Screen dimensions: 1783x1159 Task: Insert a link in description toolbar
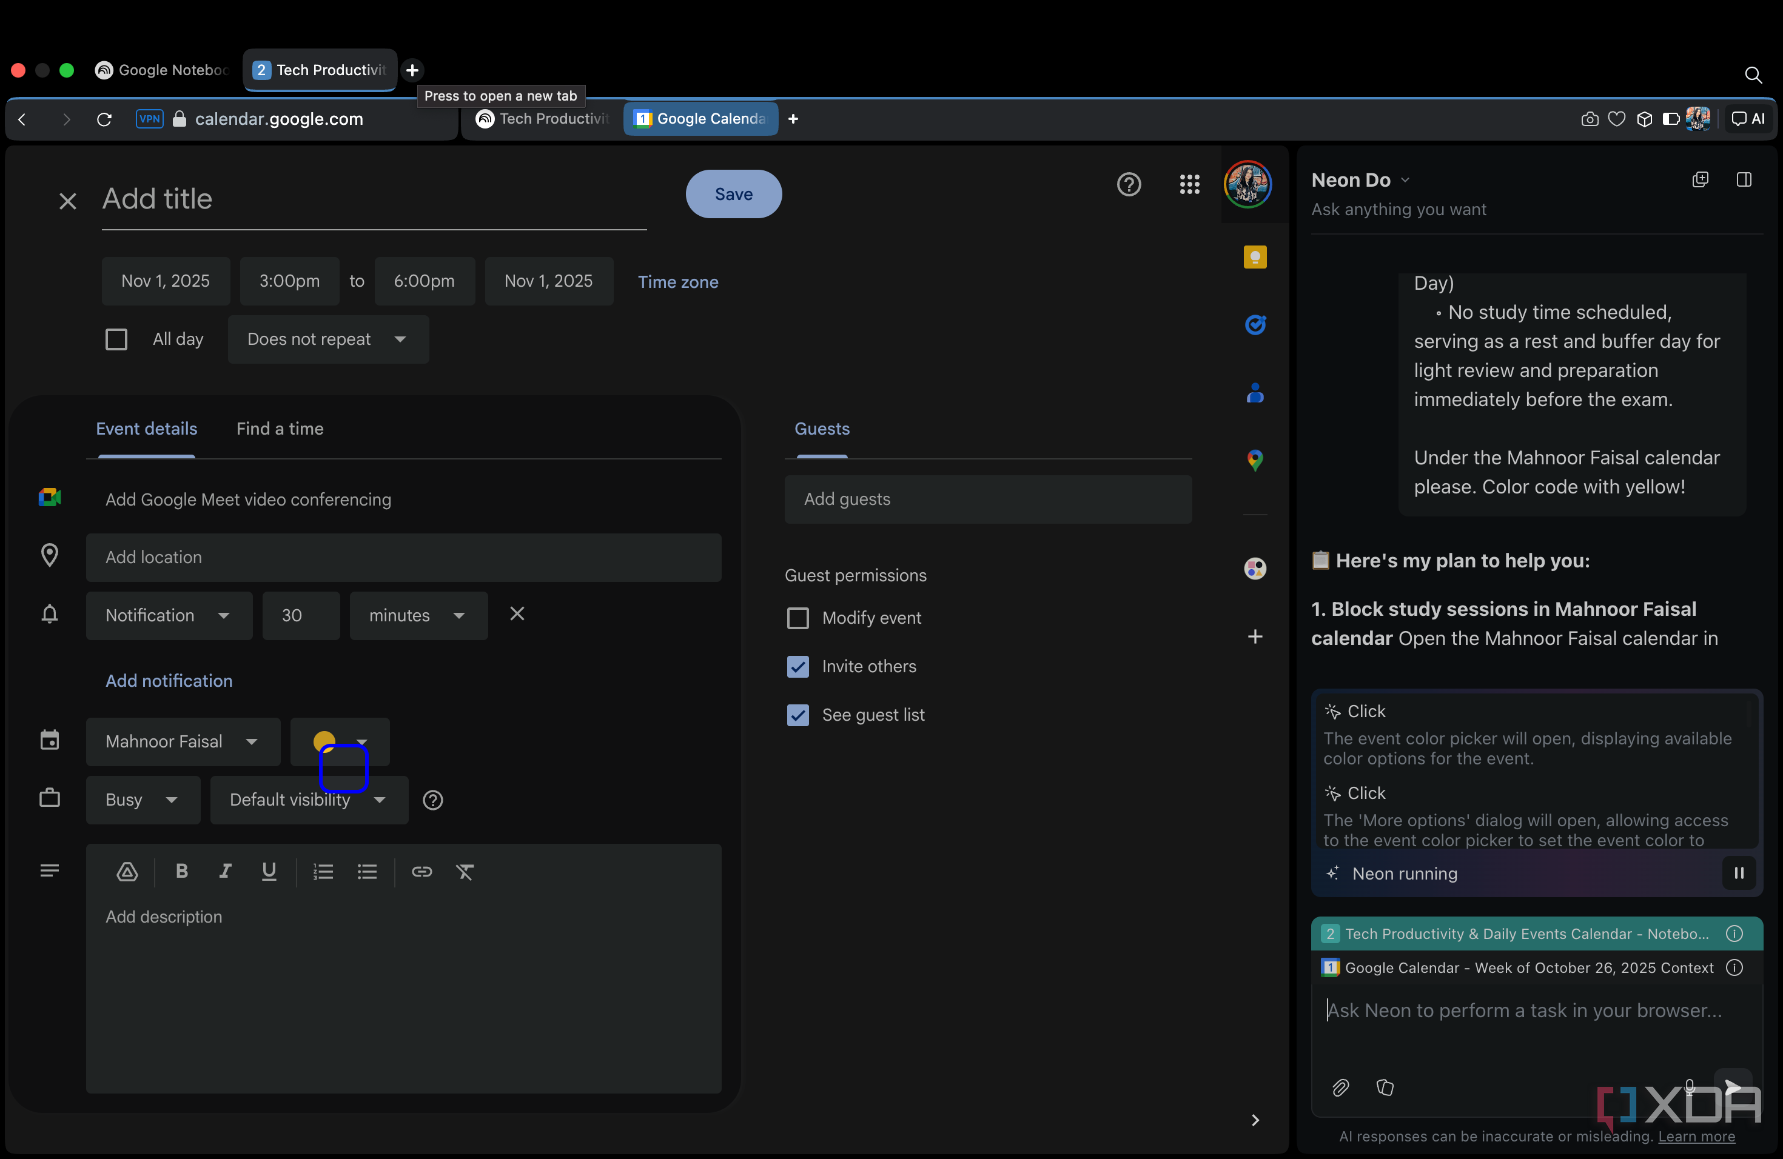(421, 870)
